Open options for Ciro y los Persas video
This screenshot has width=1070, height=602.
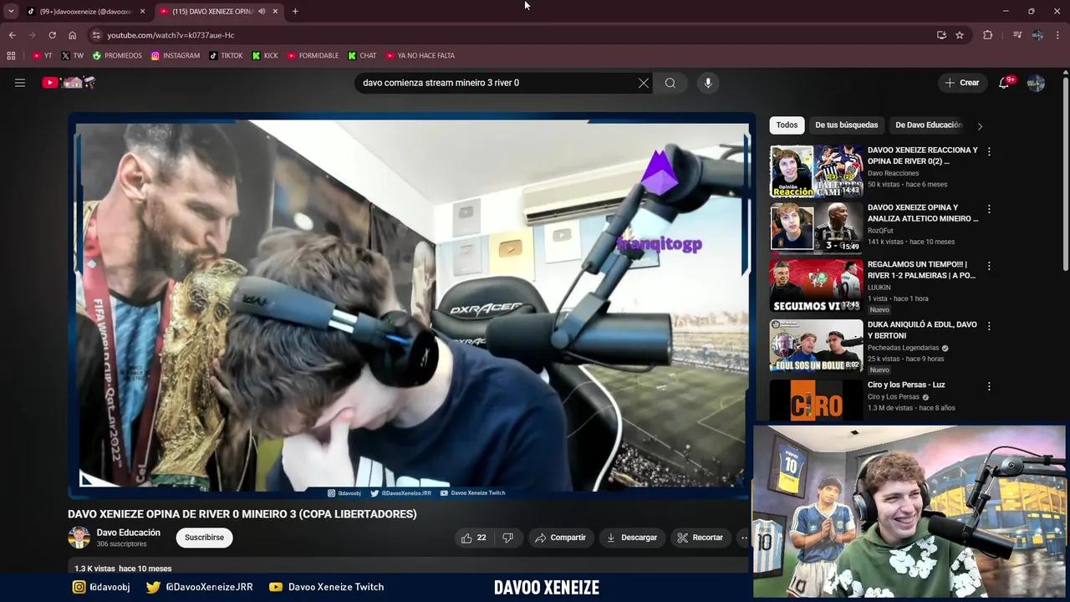click(x=989, y=385)
